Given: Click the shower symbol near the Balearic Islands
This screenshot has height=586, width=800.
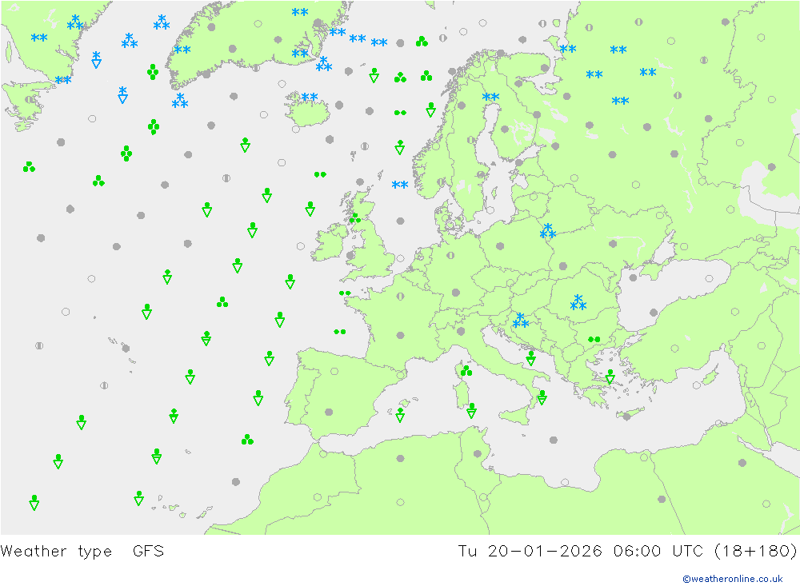Looking at the screenshot, I should 400,415.
